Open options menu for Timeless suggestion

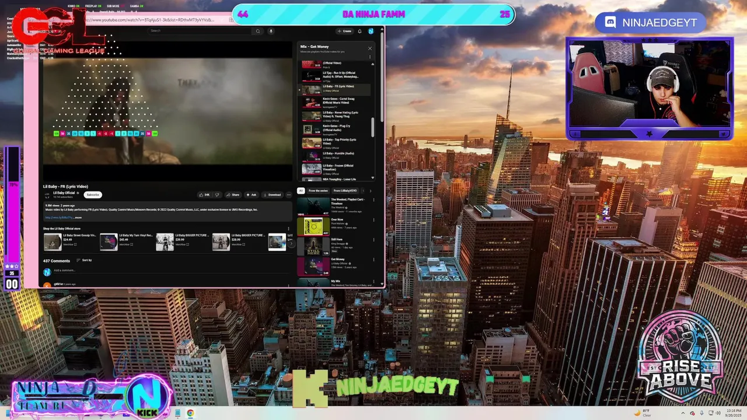pyautogui.click(x=374, y=200)
